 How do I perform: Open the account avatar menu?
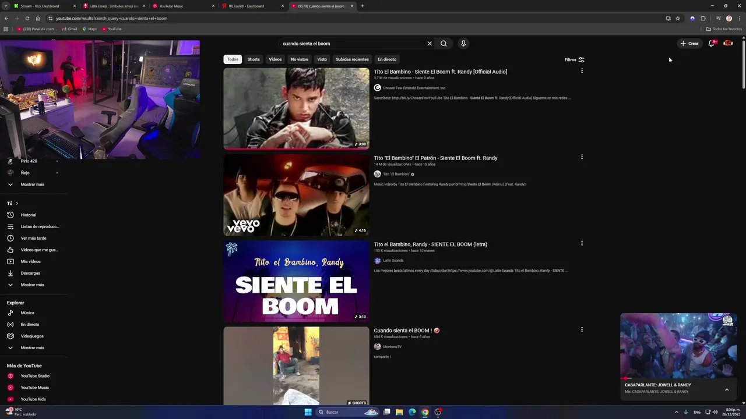[x=728, y=43]
